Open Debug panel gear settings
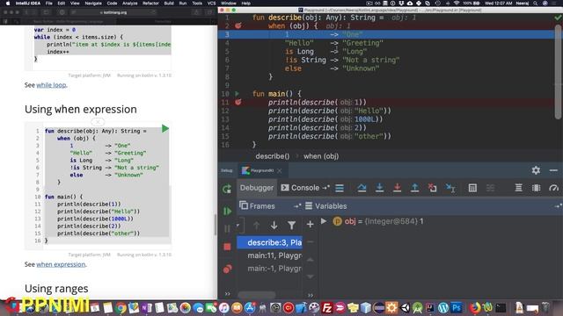The height and width of the screenshot is (316, 563). tap(536, 170)
